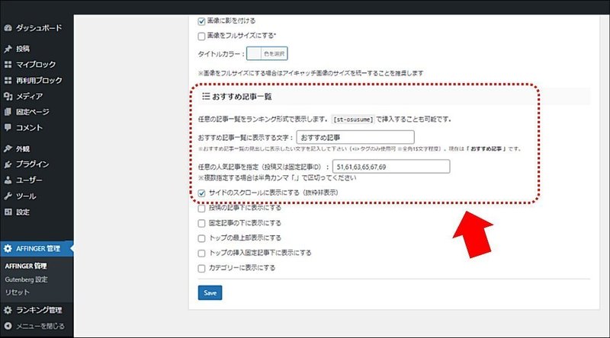
Task: Click the gear icon beside AFFINGER 管理
Action: (8, 249)
